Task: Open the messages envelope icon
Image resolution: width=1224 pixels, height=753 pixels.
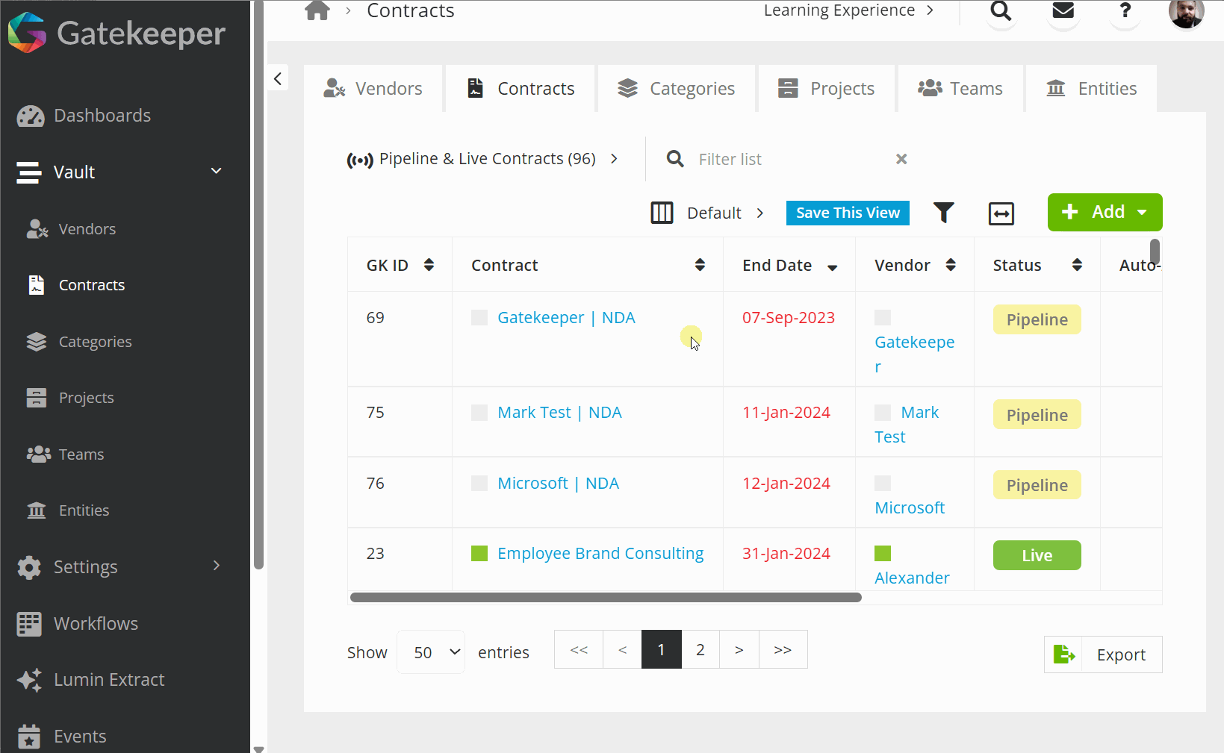Action: click(x=1063, y=11)
